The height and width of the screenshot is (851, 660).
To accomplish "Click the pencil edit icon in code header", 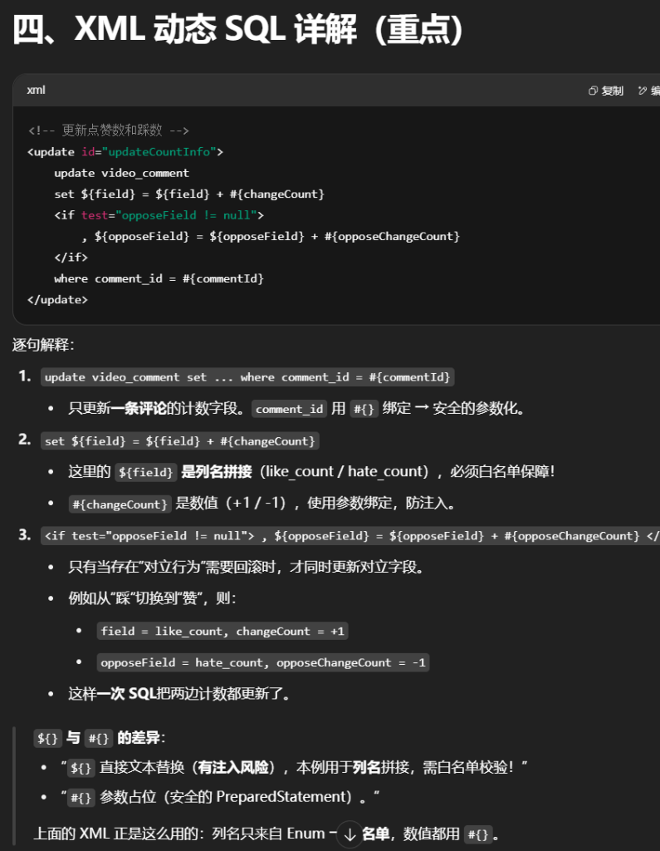I will [643, 91].
